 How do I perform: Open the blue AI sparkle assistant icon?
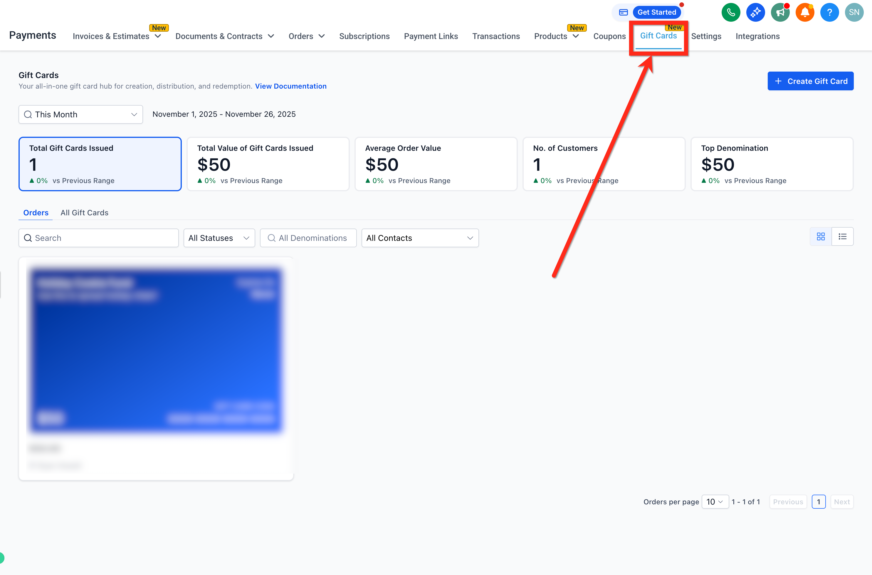point(755,12)
